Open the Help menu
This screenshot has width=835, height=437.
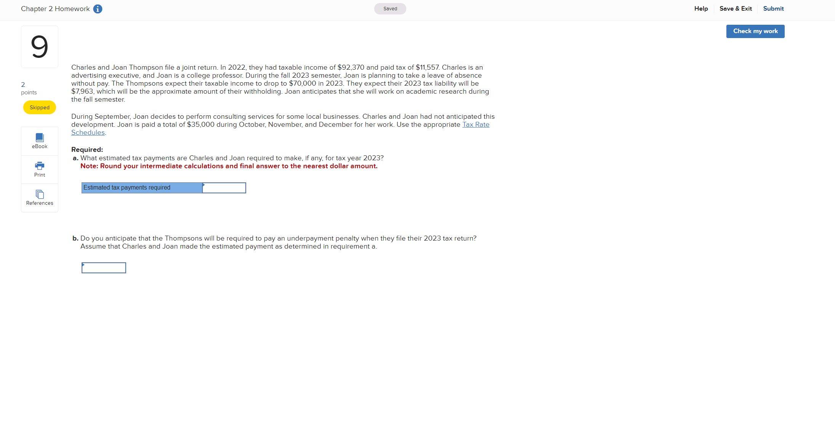point(701,9)
